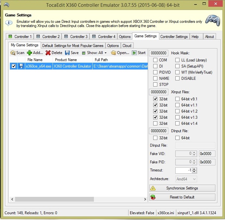Click the green plus Add icon
This screenshot has width=225, height=220.
(x=29, y=53)
